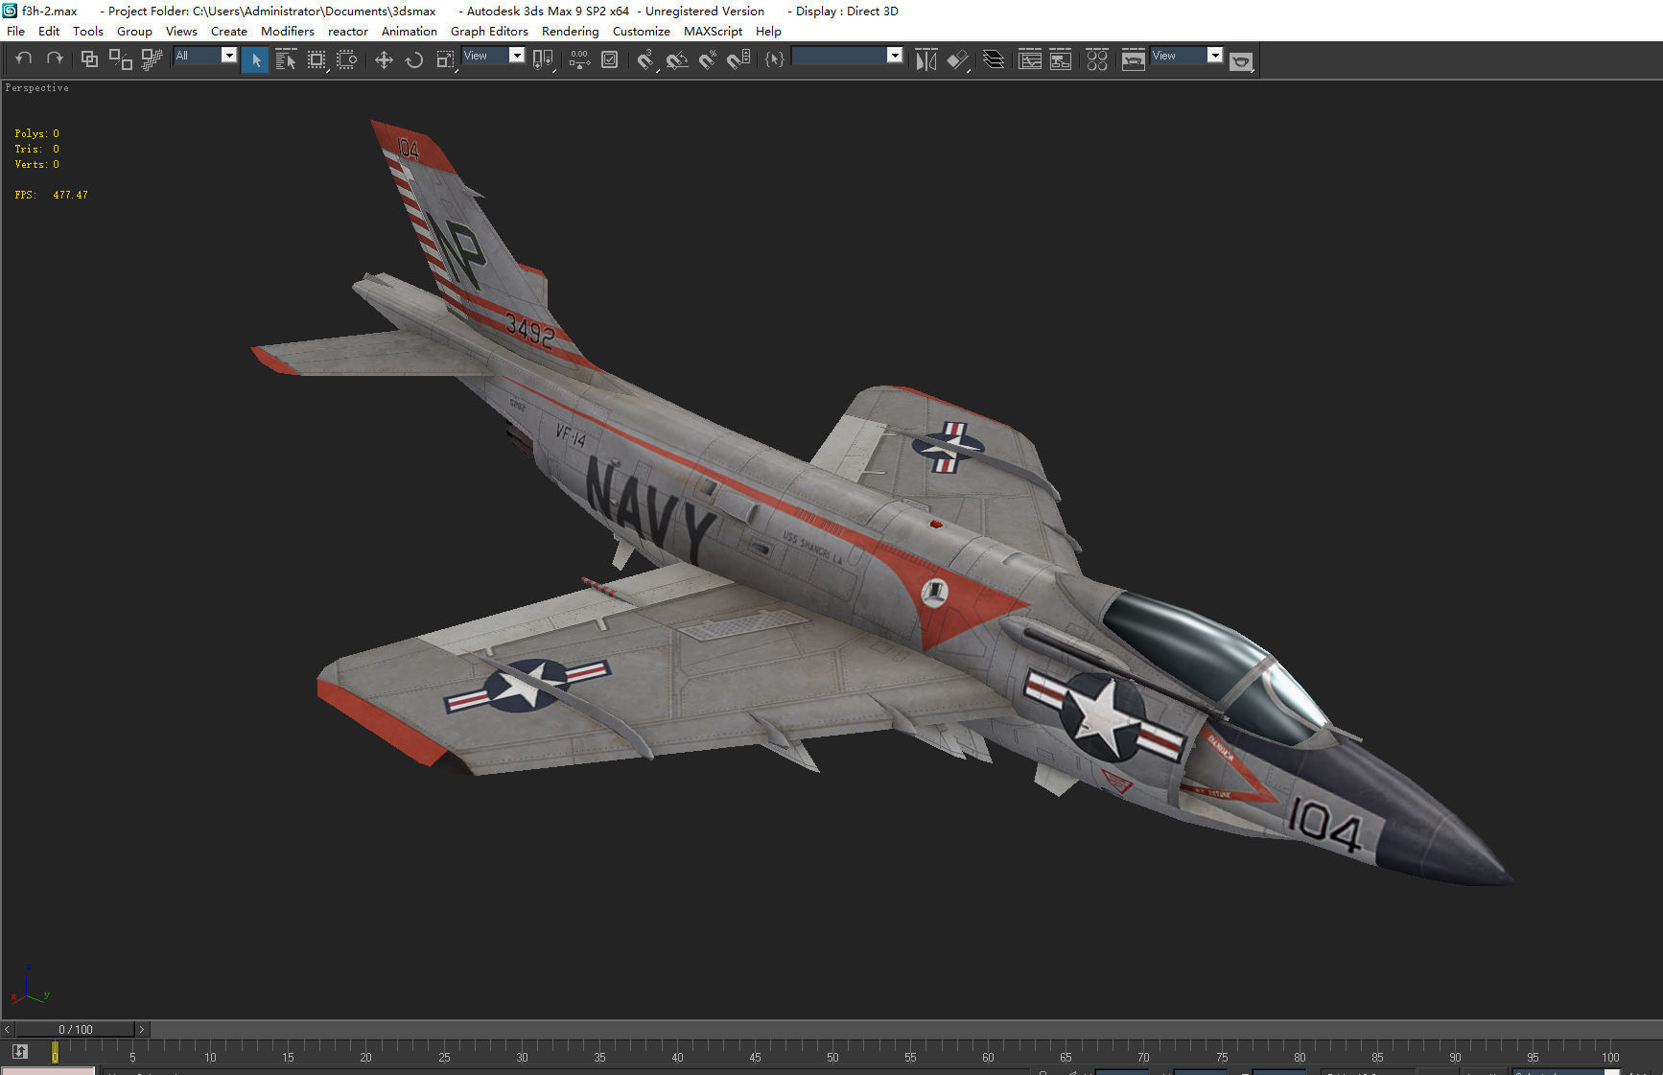
Task: Open the Material Editor icon
Action: pos(1097,59)
